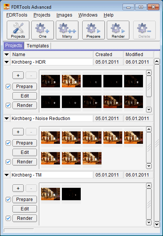This screenshot has width=163, height=236.
Task: Click Render button for Kirchberg - TM
Action: point(25,218)
